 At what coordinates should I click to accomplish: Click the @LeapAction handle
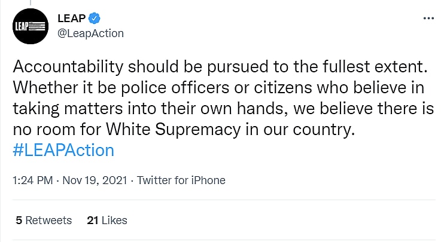(x=90, y=33)
